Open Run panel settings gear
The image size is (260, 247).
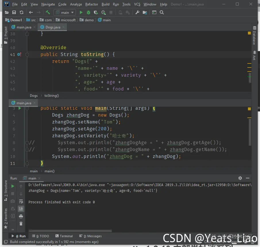point(240,178)
